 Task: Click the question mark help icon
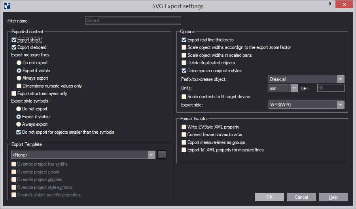coord(329,4)
